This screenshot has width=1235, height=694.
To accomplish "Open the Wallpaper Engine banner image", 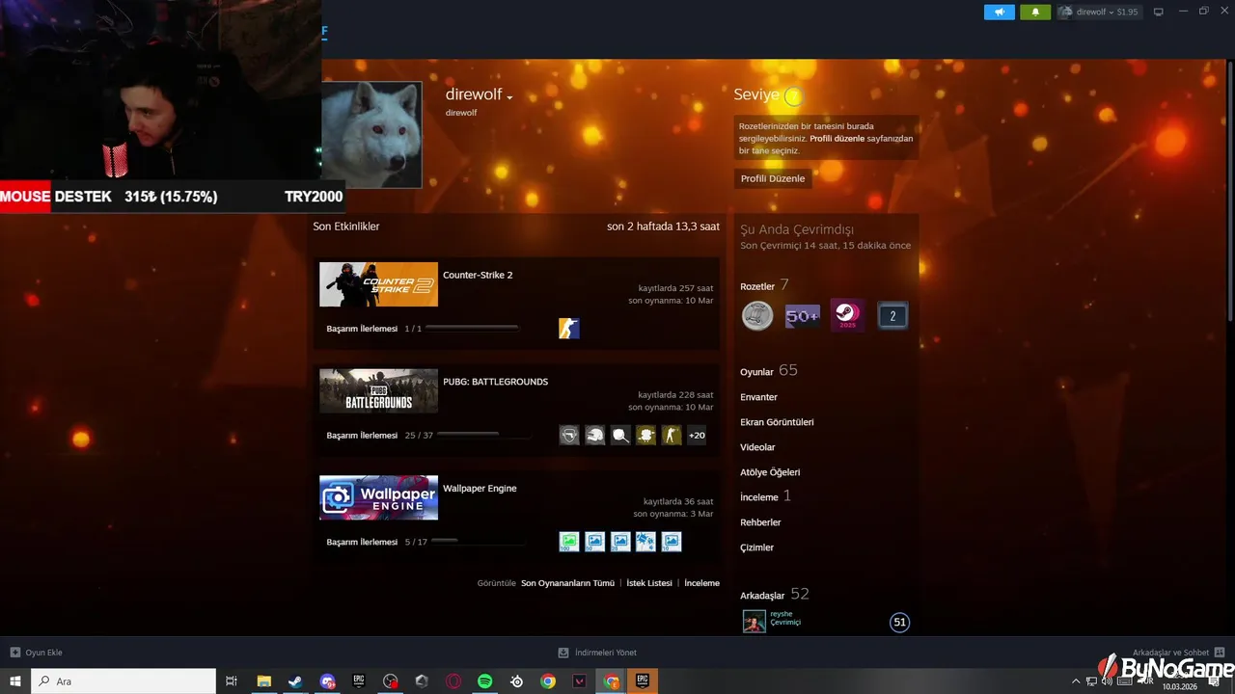I will (378, 497).
